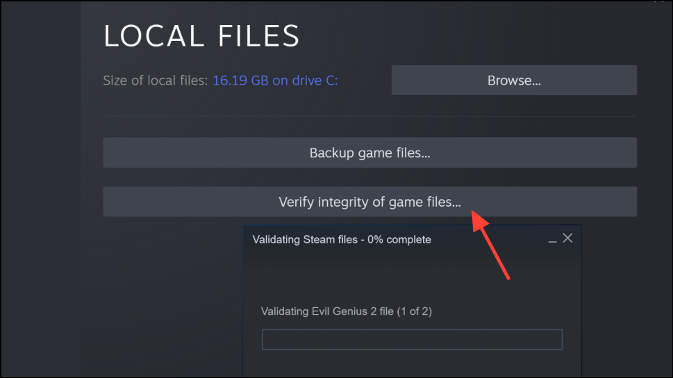Click the empty validation progress bar
Viewport: 673px width, 378px height.
click(x=412, y=339)
